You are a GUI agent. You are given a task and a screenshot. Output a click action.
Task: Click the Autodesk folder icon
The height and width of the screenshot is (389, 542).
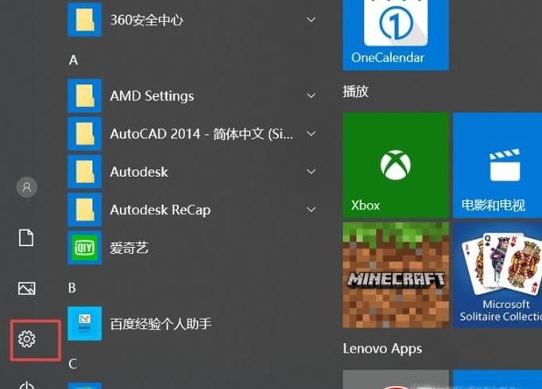tap(85, 171)
